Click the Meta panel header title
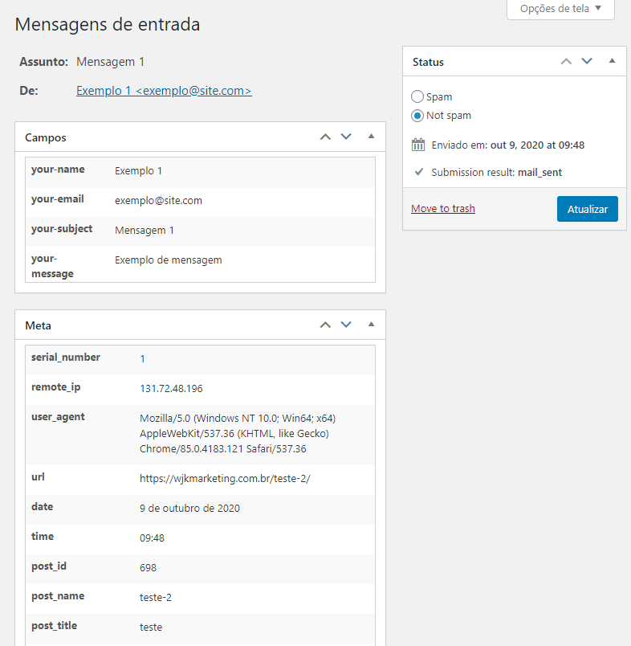The height and width of the screenshot is (646, 631). click(39, 325)
